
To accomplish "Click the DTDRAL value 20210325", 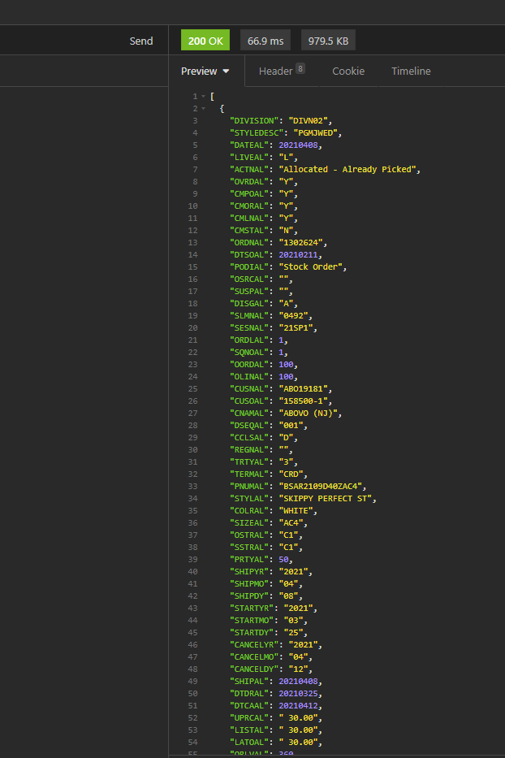I will [298, 694].
